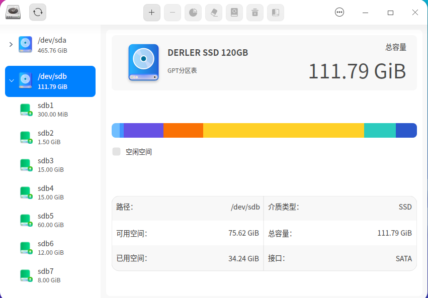Click the plus create-partition toolbar button

tap(152, 13)
